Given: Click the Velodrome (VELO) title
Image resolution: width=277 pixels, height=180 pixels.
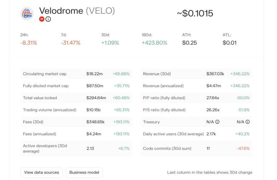Looking at the screenshot, I should 77,11.
